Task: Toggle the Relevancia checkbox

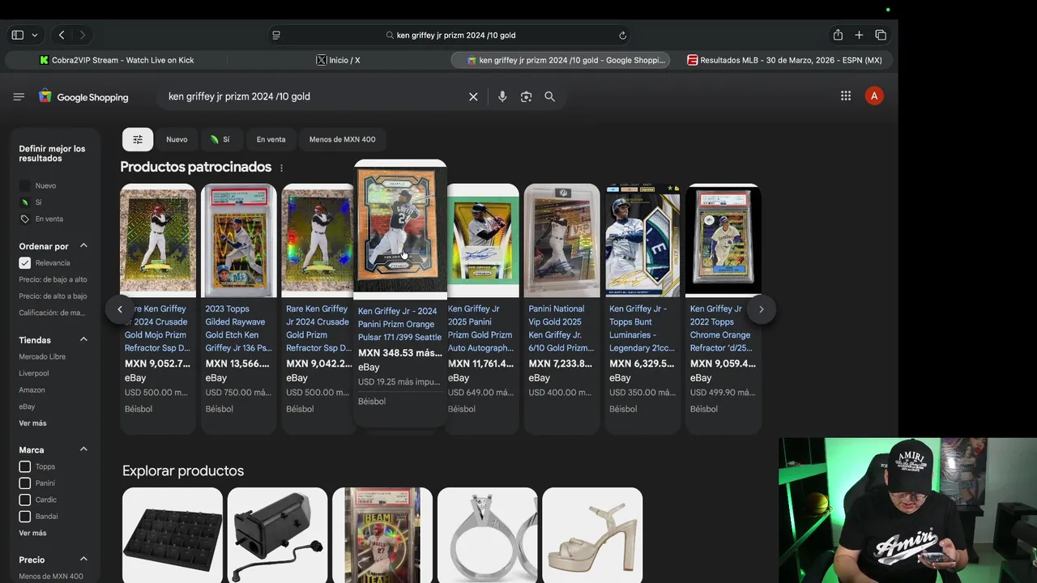Action: pos(25,263)
